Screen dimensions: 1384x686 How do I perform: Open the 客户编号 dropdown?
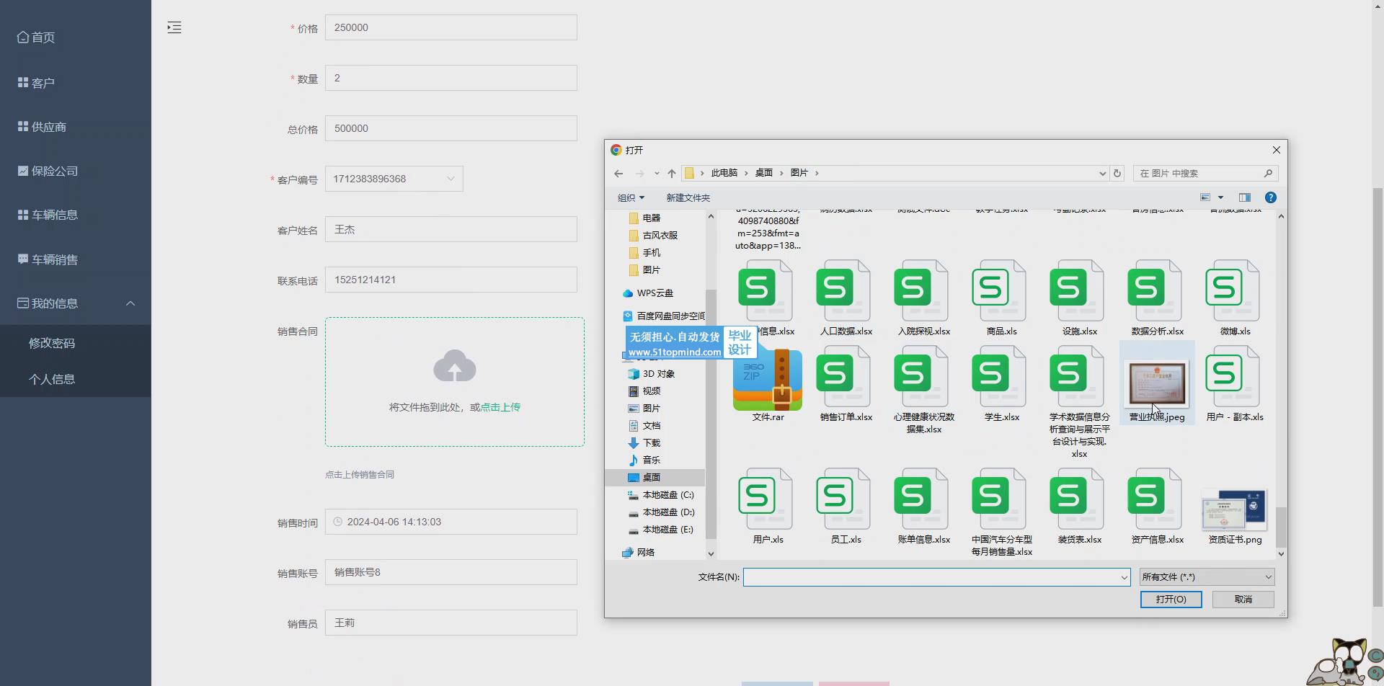pos(394,179)
